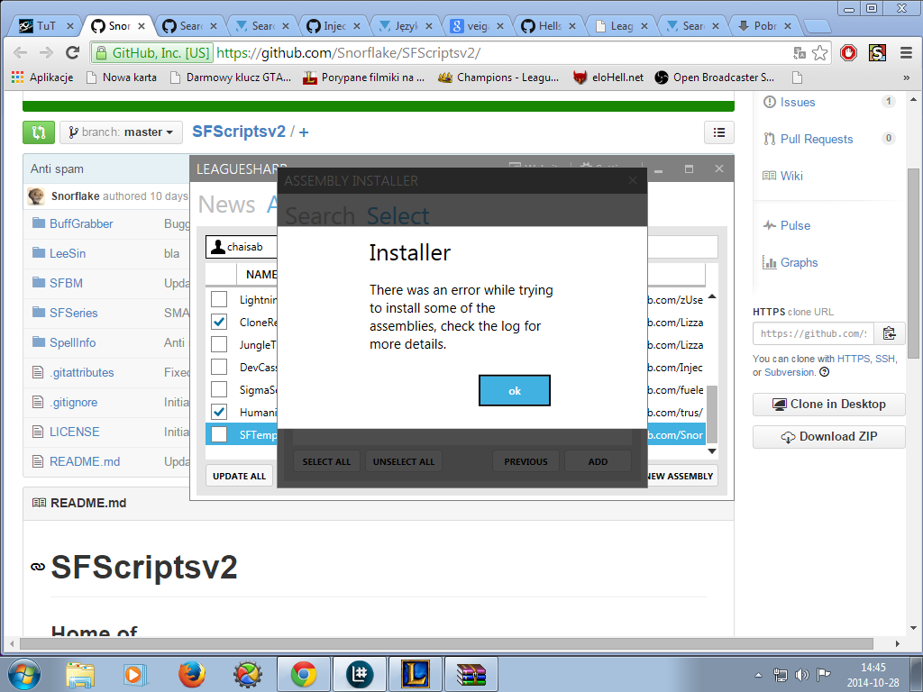Image resolution: width=923 pixels, height=692 pixels.
Task: Switch to the veig Google tab
Action: pyautogui.click(x=478, y=26)
